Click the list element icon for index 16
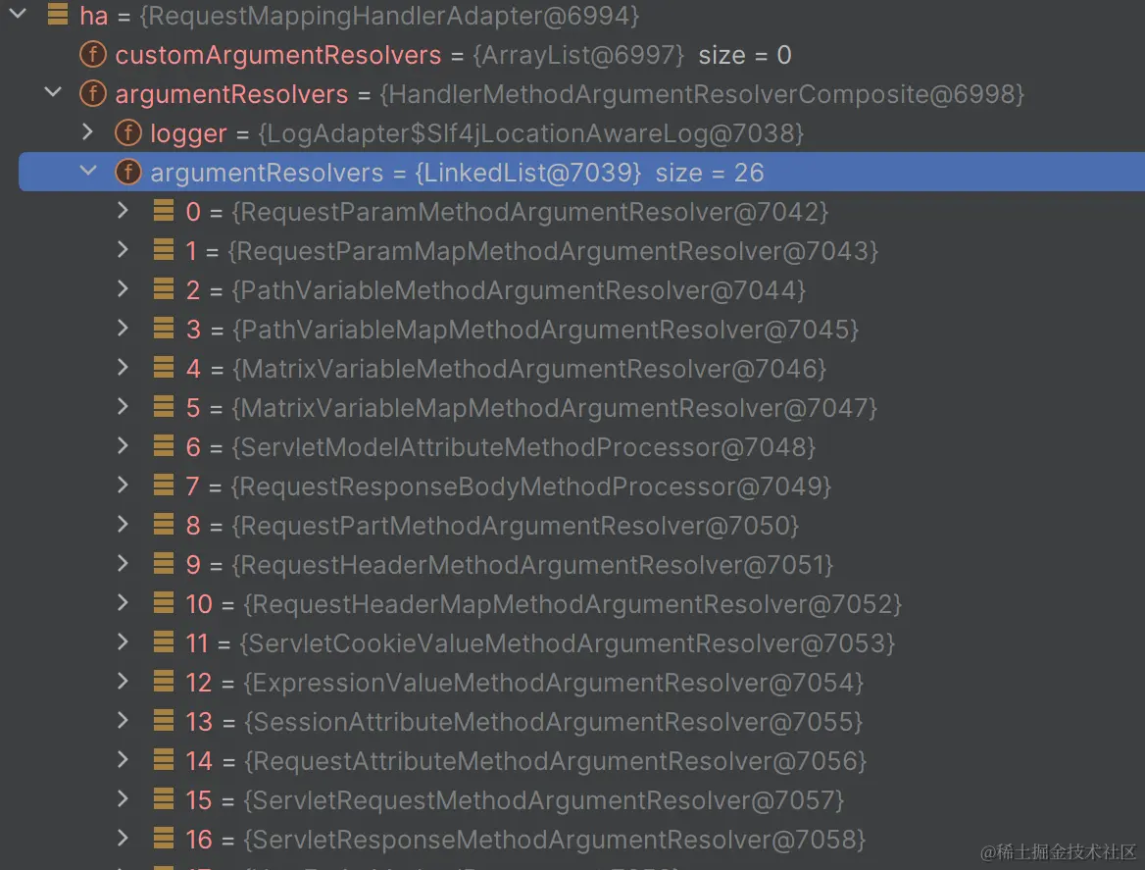Viewport: 1145px width, 870px height. [x=164, y=839]
